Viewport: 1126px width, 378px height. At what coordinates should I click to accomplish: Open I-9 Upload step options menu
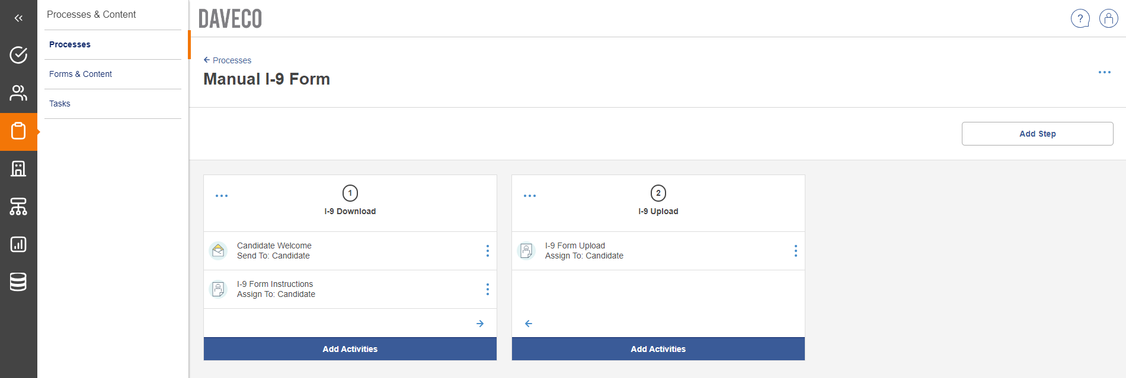coord(530,196)
